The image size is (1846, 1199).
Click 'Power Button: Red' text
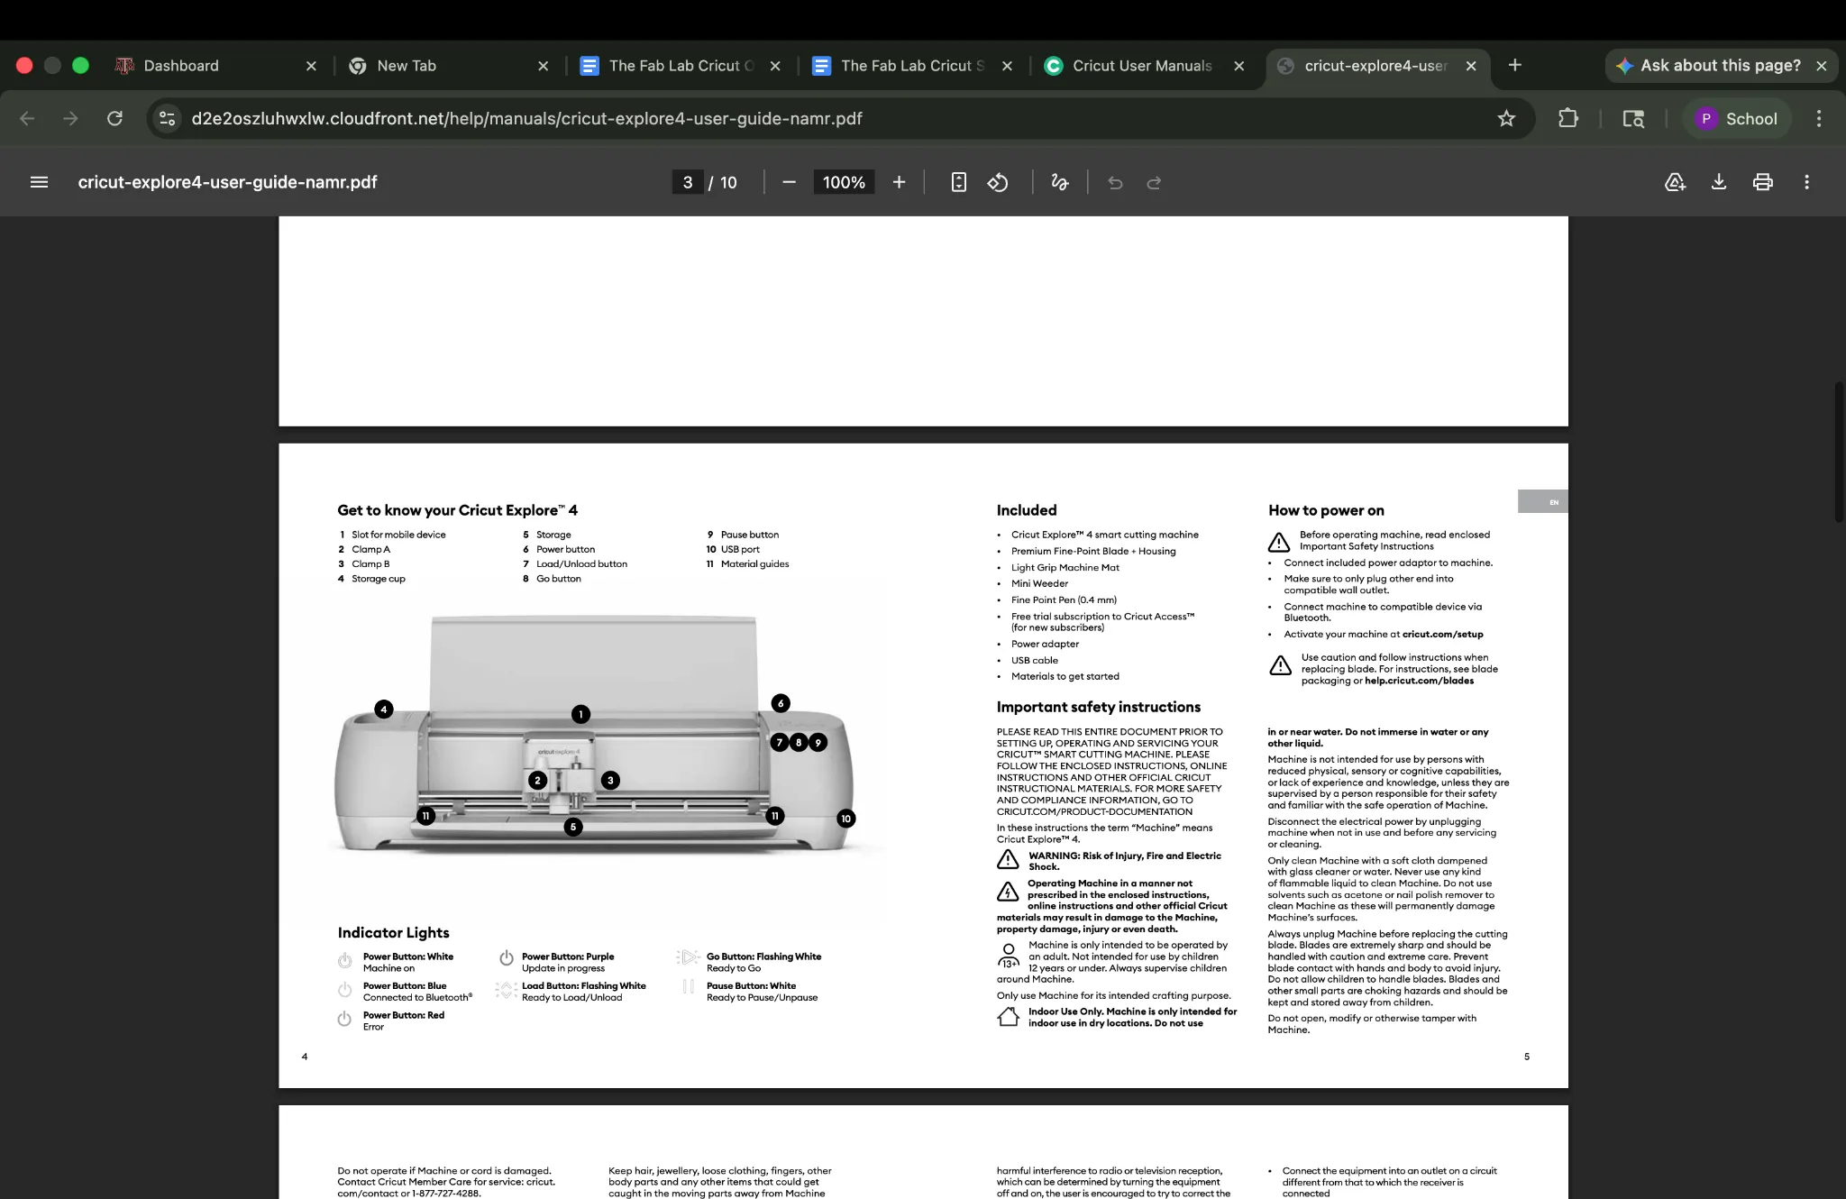pos(404,1015)
